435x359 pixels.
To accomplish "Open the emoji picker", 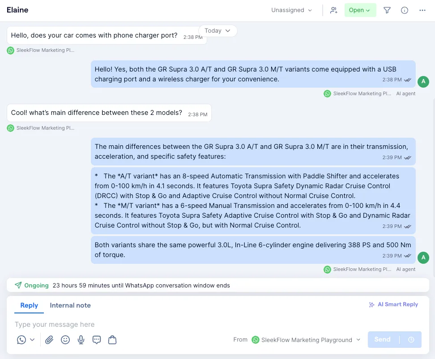I will pyautogui.click(x=65, y=340).
